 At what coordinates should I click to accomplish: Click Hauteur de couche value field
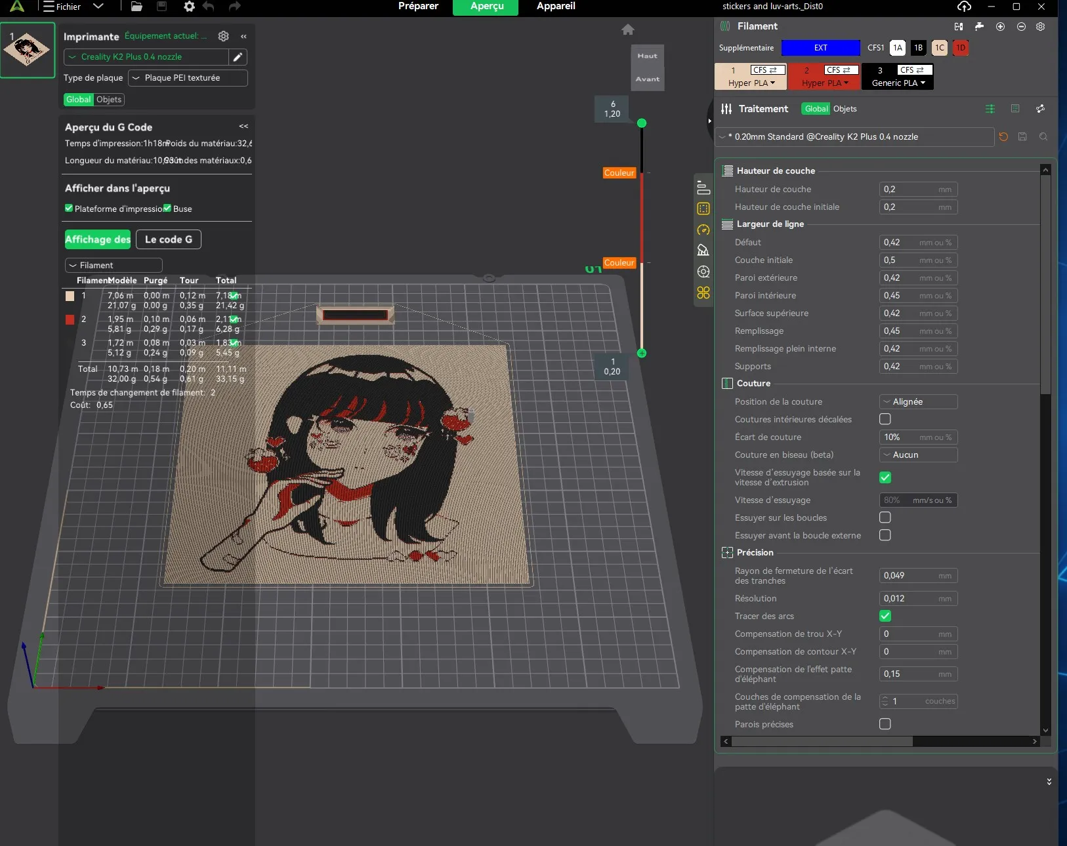point(918,190)
